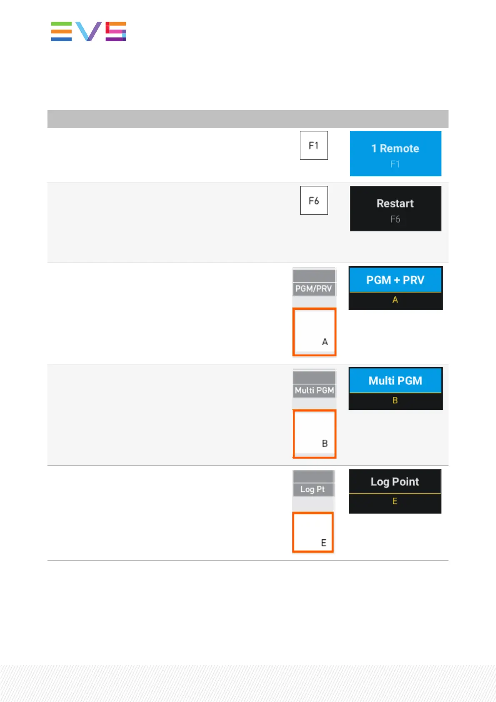Image resolution: width=496 pixels, height=702 pixels.
Task: Click the gray table header bar
Action: pyautogui.click(x=248, y=119)
